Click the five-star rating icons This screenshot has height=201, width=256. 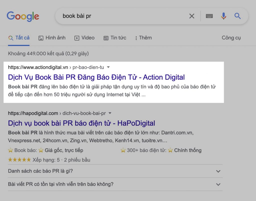click(x=19, y=160)
